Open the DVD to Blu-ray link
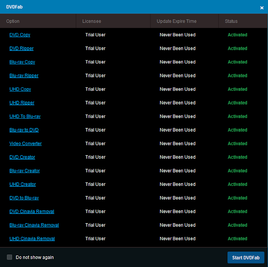 [x=24, y=198]
